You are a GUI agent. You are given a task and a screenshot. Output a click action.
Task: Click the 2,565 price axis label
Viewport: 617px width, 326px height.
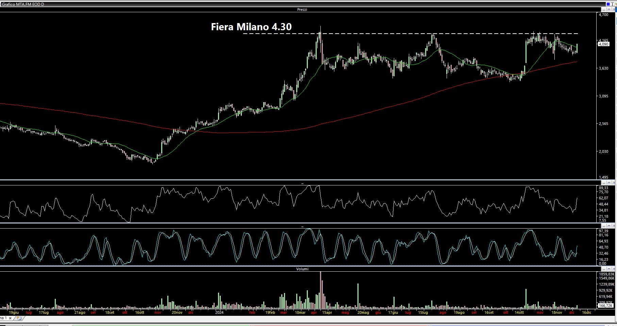604,124
